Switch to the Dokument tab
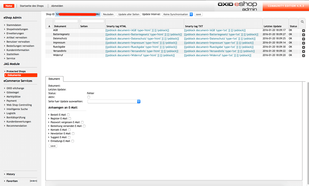 pos(54,79)
